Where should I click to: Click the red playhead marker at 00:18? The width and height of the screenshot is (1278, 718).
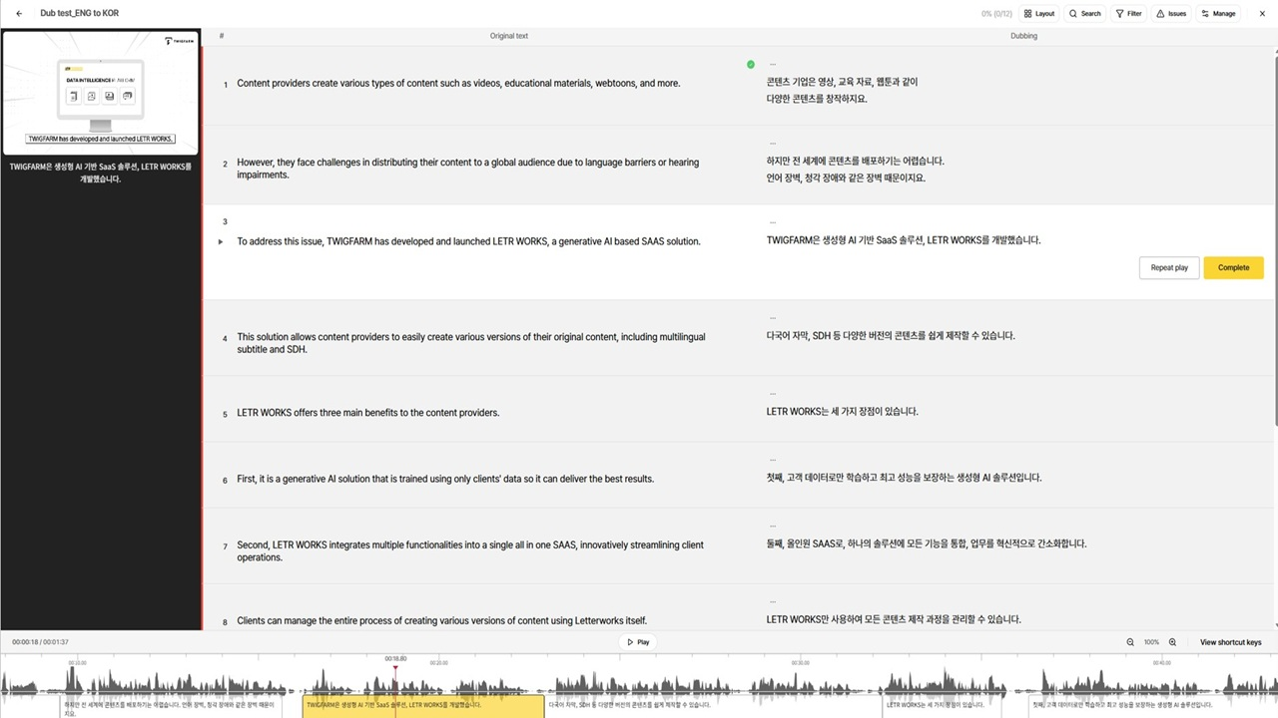pos(395,667)
